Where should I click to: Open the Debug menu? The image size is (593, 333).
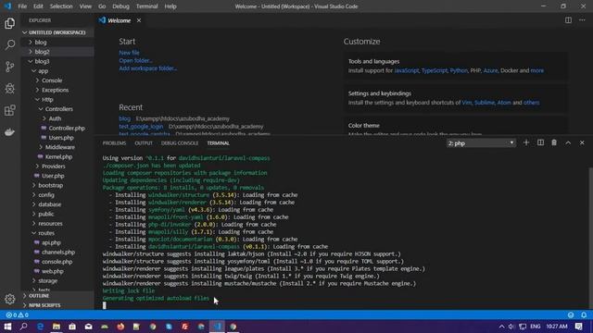[x=120, y=6]
